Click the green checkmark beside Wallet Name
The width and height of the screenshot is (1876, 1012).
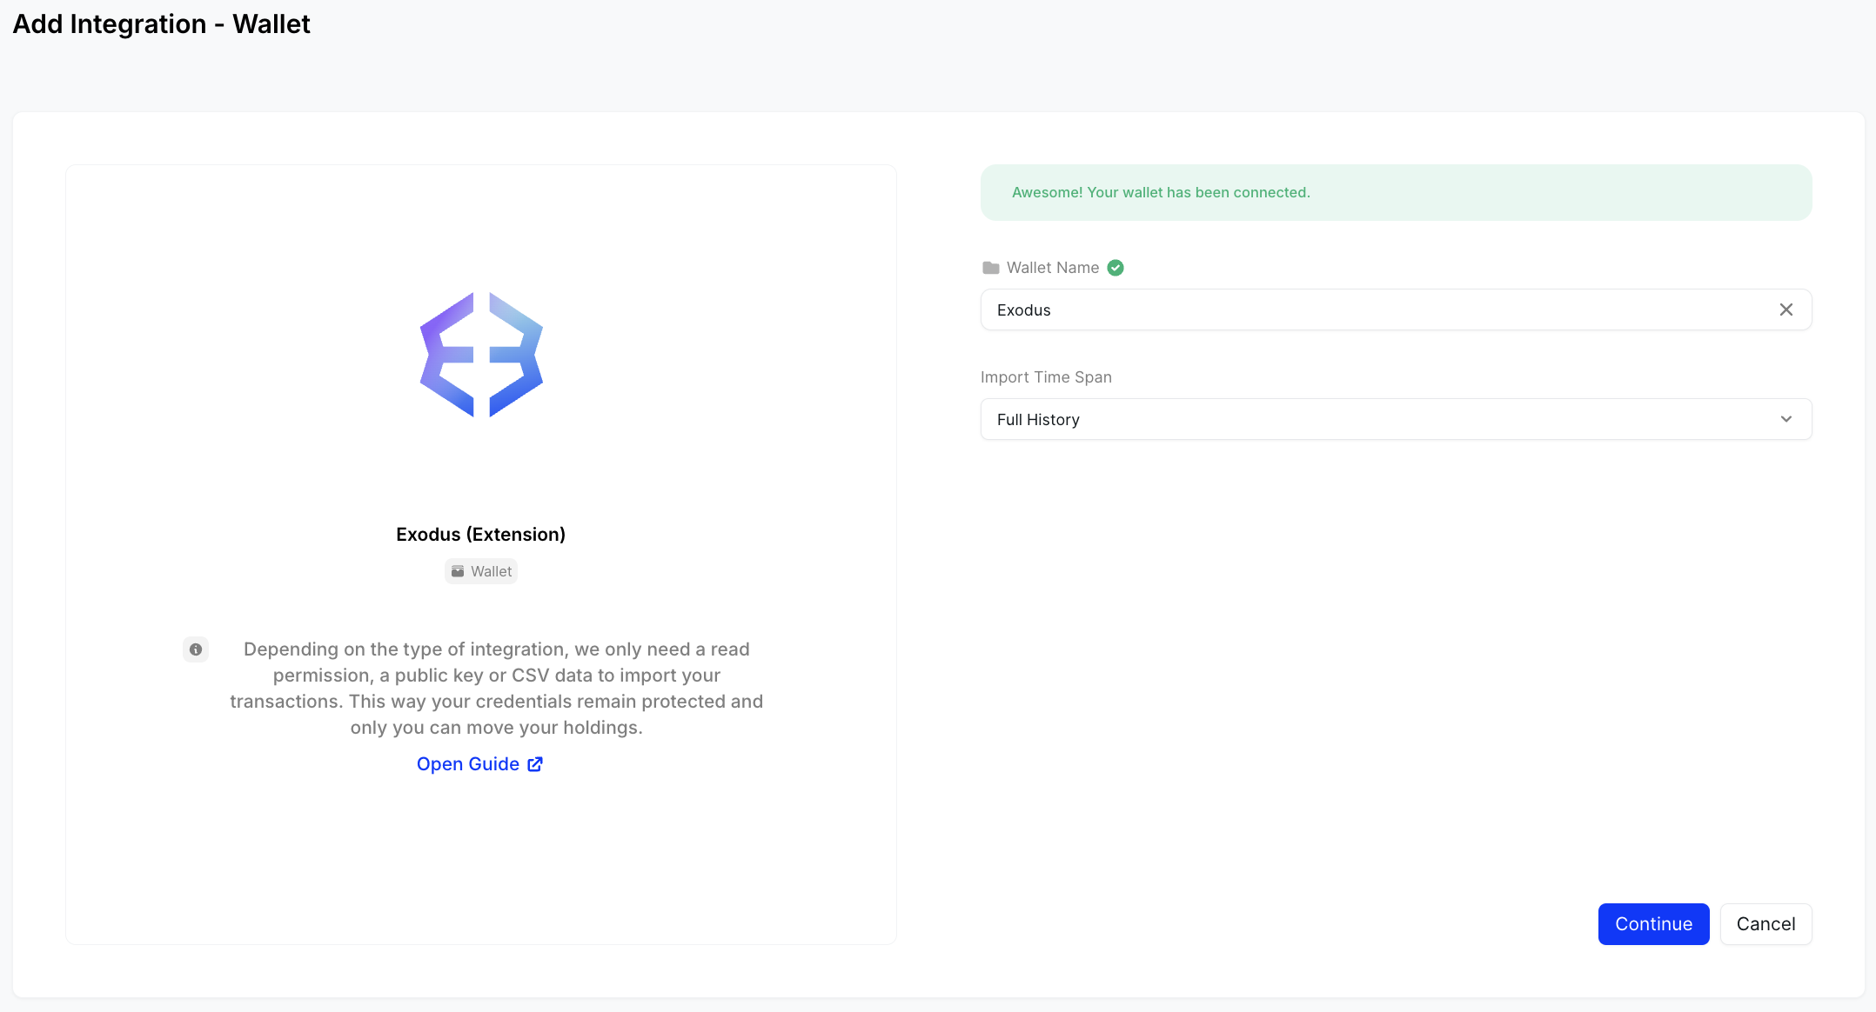click(x=1116, y=268)
